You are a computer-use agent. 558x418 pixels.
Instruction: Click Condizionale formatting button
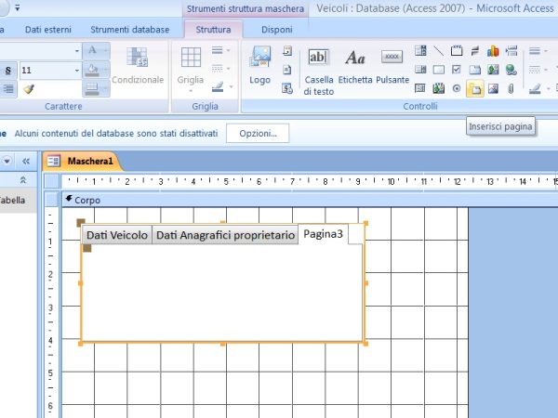(138, 66)
